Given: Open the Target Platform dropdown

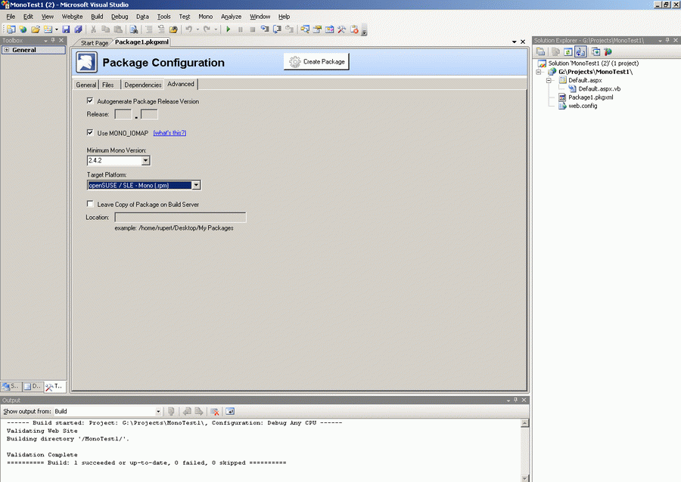Looking at the screenshot, I should pyautogui.click(x=196, y=185).
